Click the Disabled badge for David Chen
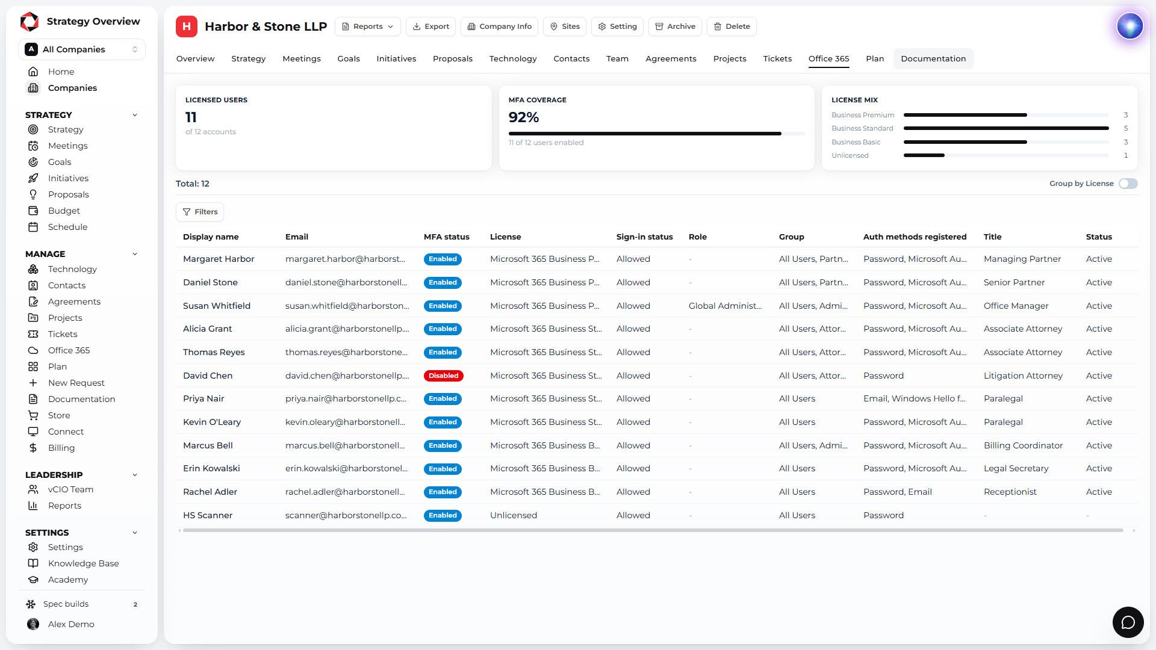The width and height of the screenshot is (1156, 650). tap(443, 376)
